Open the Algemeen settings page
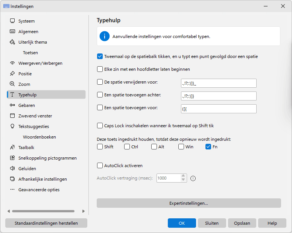The width and height of the screenshot is (292, 233). (28, 32)
